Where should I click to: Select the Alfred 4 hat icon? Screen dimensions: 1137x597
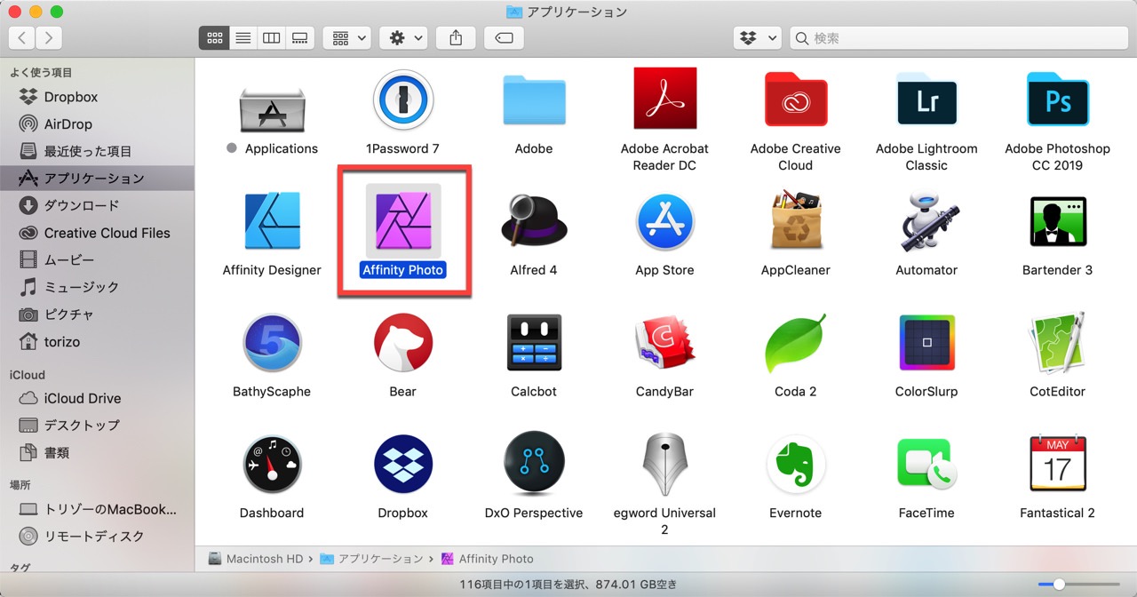tap(534, 220)
